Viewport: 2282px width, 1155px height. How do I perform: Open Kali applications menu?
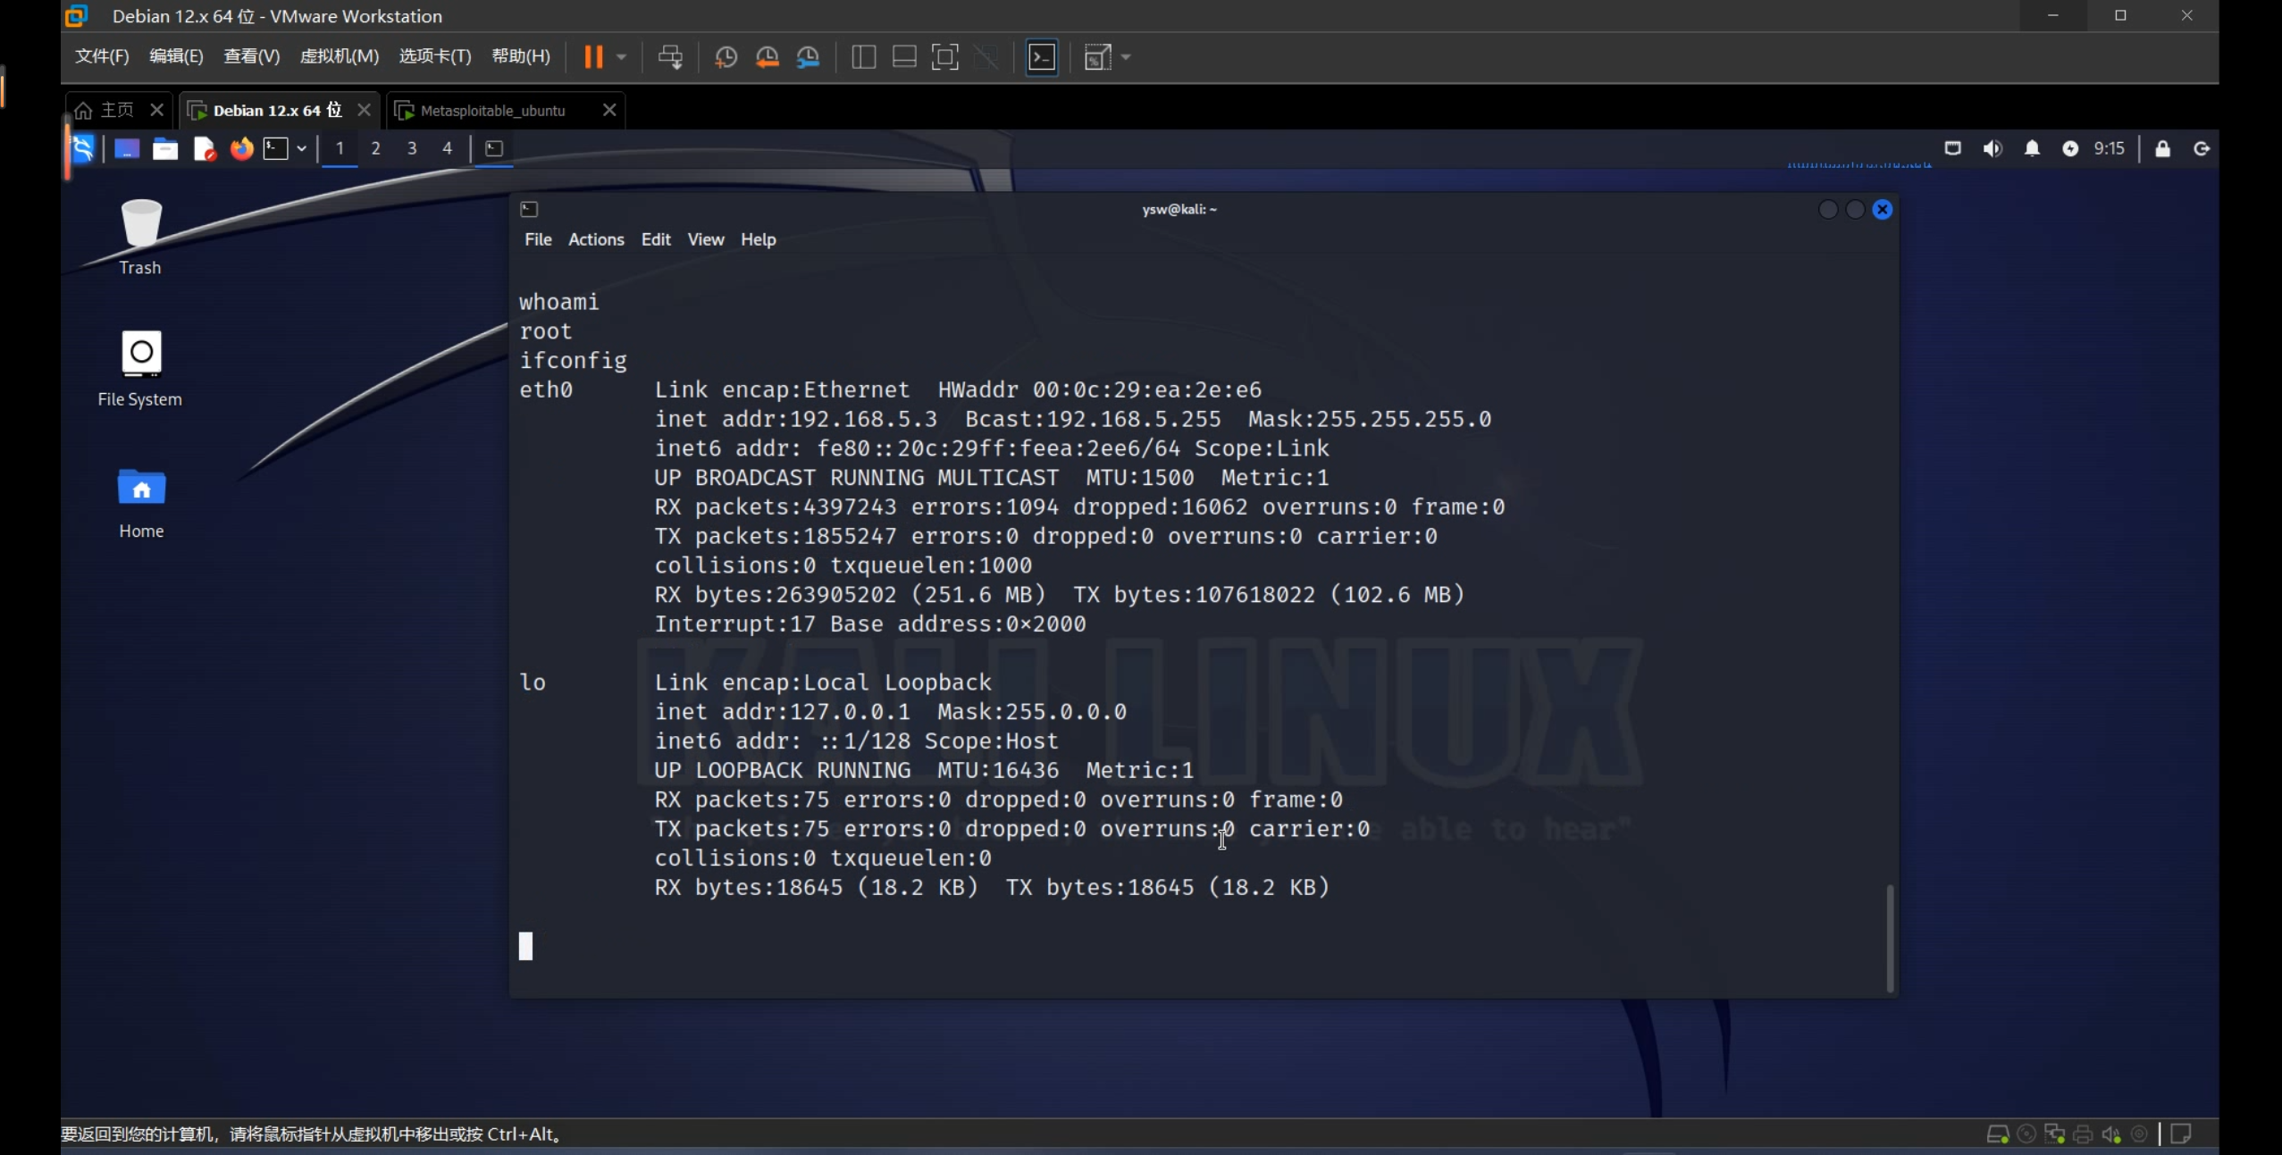click(82, 148)
